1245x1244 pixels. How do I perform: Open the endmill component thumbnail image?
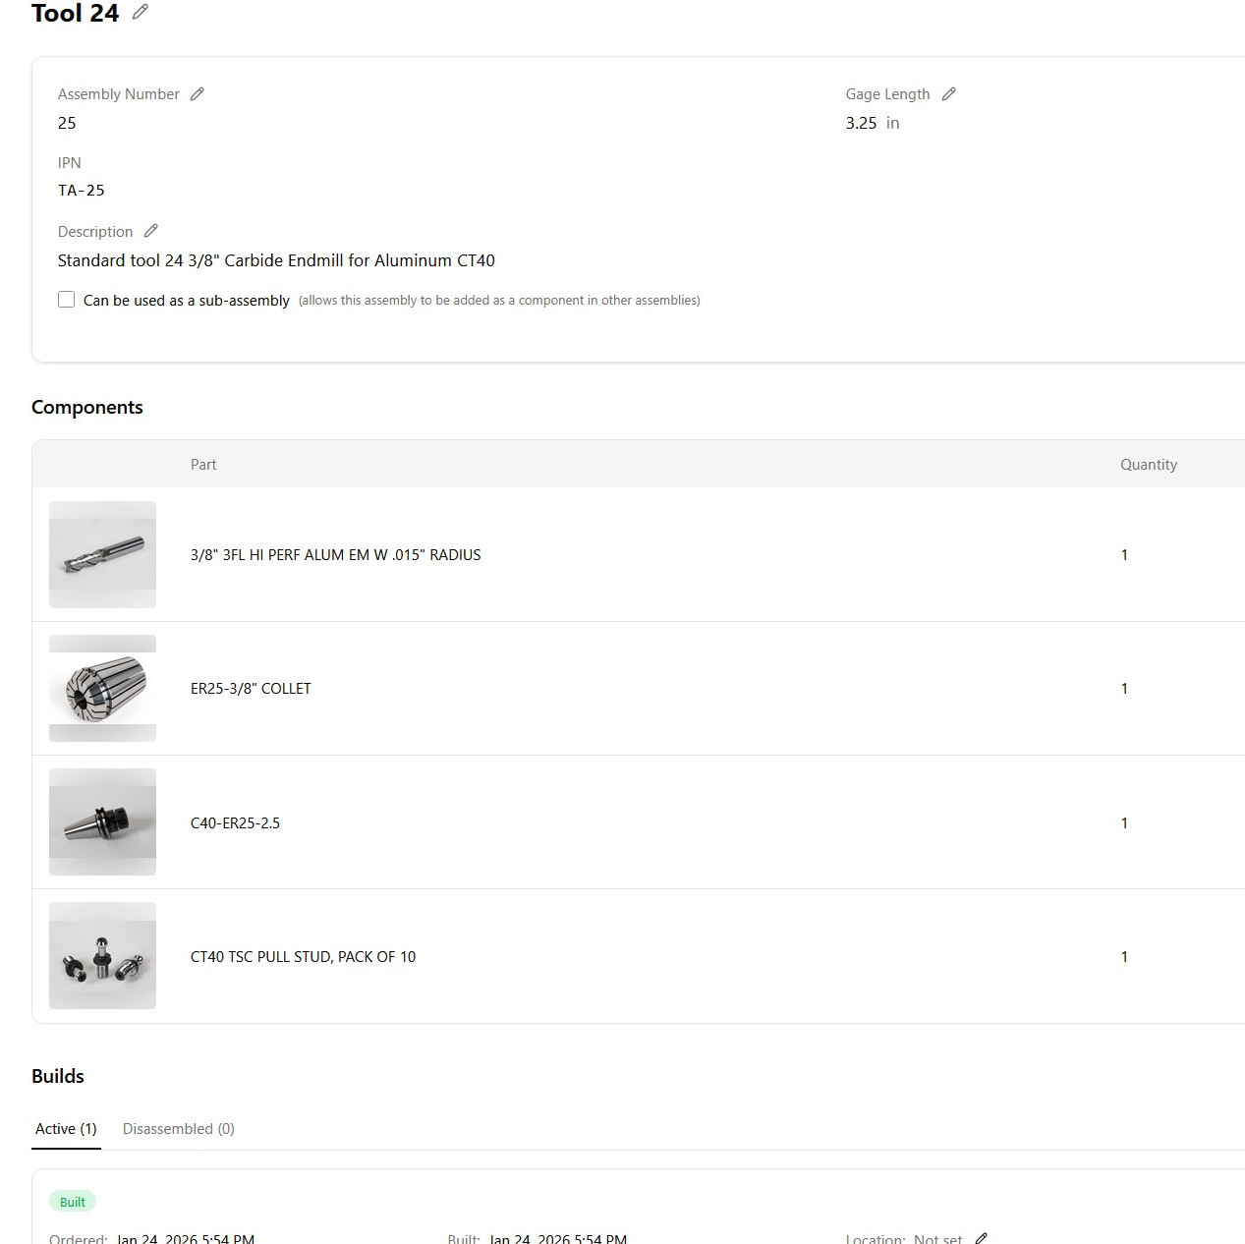101,554
